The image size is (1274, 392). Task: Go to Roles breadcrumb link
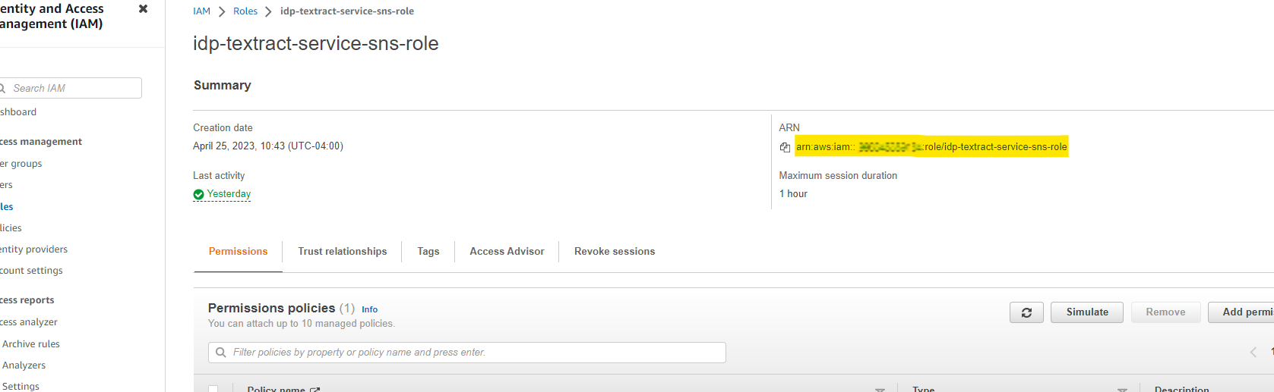pyautogui.click(x=245, y=11)
